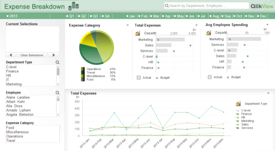Screen dimensions: 275x151
Task: Select HR in Department Type list
Action: coord(31,75)
